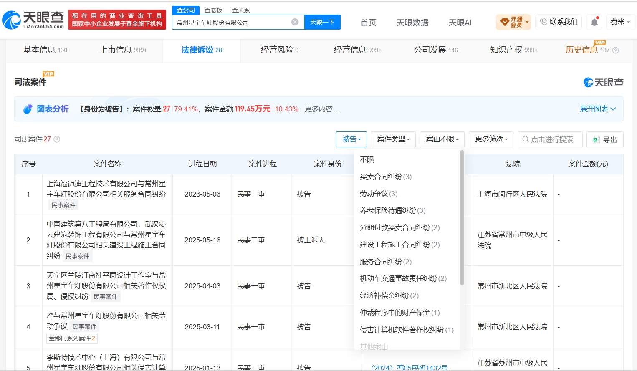The image size is (637, 371).
Task: Click the 联系我们 button
Action: [x=559, y=22]
